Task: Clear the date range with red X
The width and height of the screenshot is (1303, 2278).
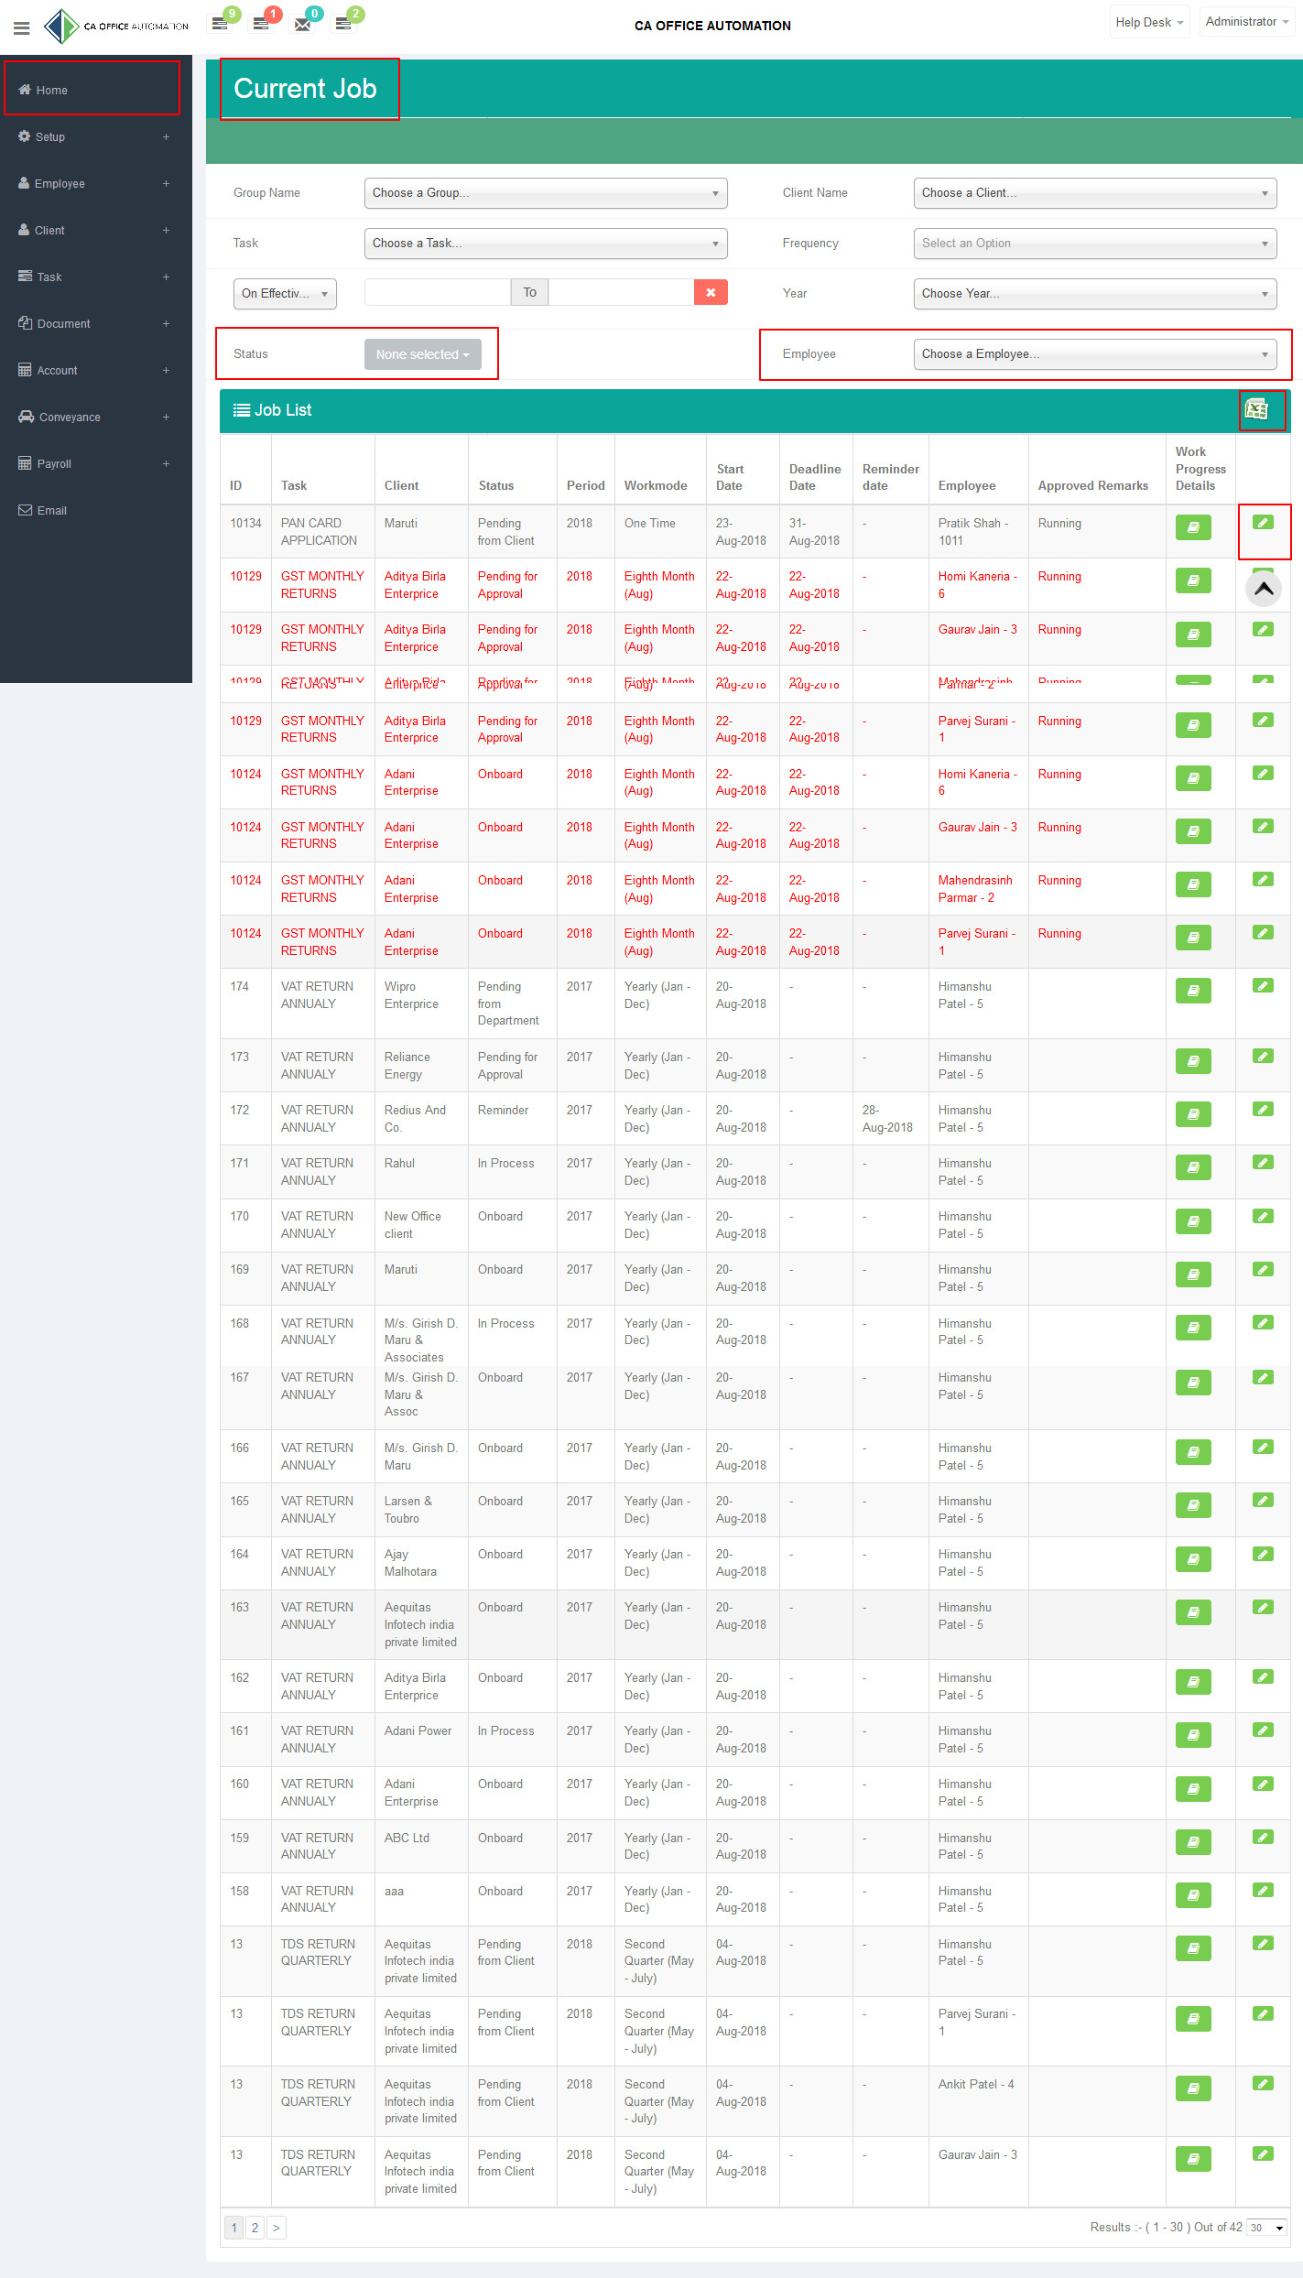Action: [x=711, y=292]
